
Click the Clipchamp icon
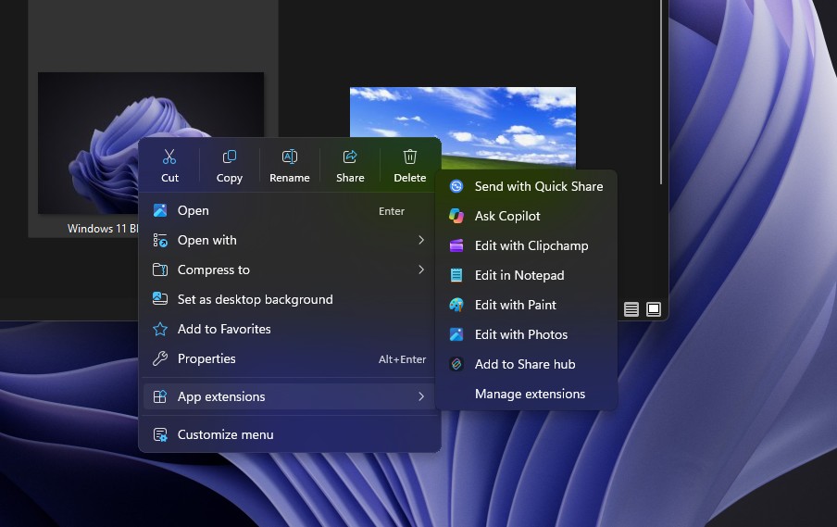456,245
